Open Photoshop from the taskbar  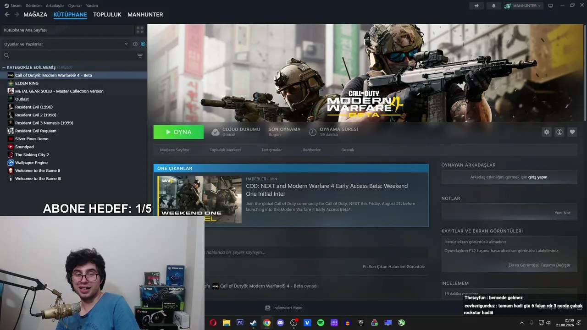click(240, 323)
